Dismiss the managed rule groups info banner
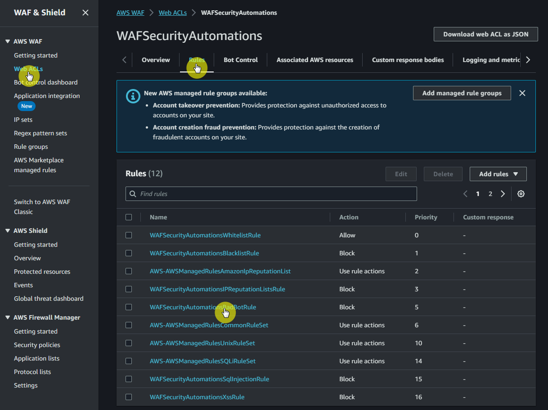The height and width of the screenshot is (410, 548). coord(522,93)
